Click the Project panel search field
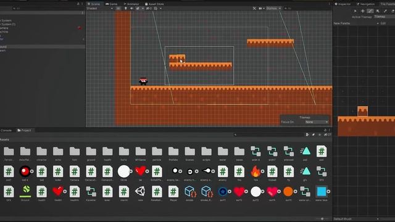395x222 pixels. pyautogui.click(x=269, y=134)
